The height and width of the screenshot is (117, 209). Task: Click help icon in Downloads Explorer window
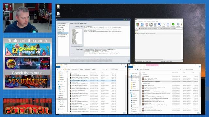[x=200, y=67]
